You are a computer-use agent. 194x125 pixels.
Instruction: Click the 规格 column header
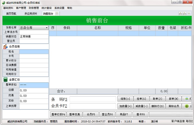tap(129, 28)
